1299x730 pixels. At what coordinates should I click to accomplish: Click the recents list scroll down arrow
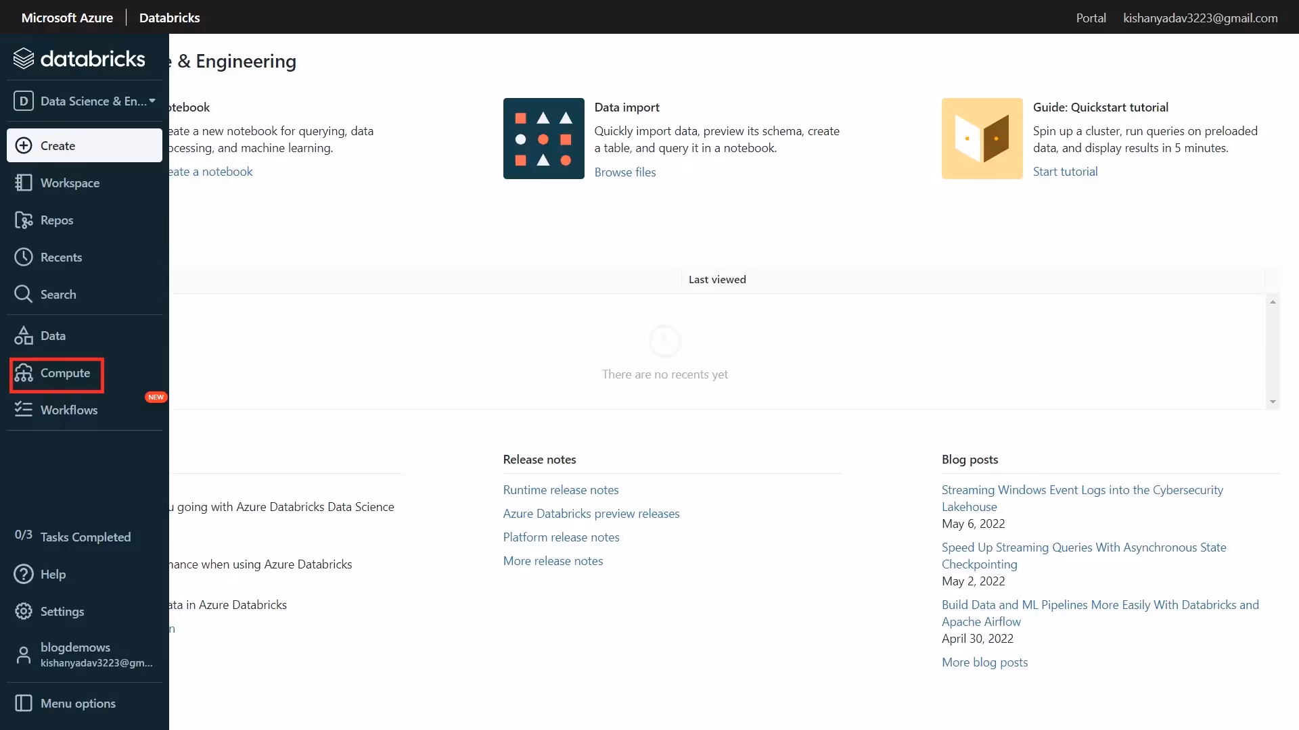click(1273, 402)
